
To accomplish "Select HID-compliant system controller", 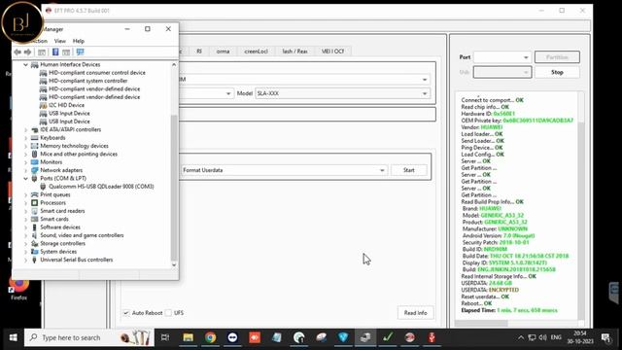I will coord(88,81).
